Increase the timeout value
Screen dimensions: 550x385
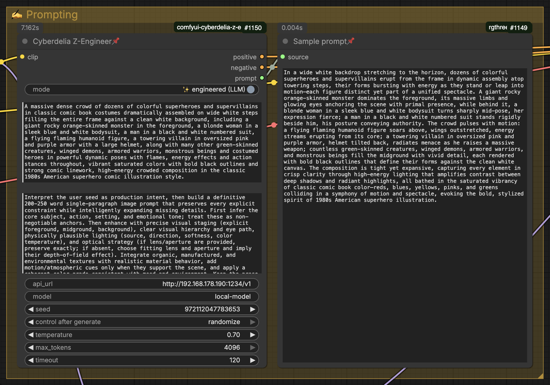tap(253, 360)
